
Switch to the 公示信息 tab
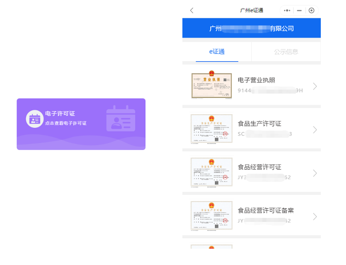coord(286,51)
